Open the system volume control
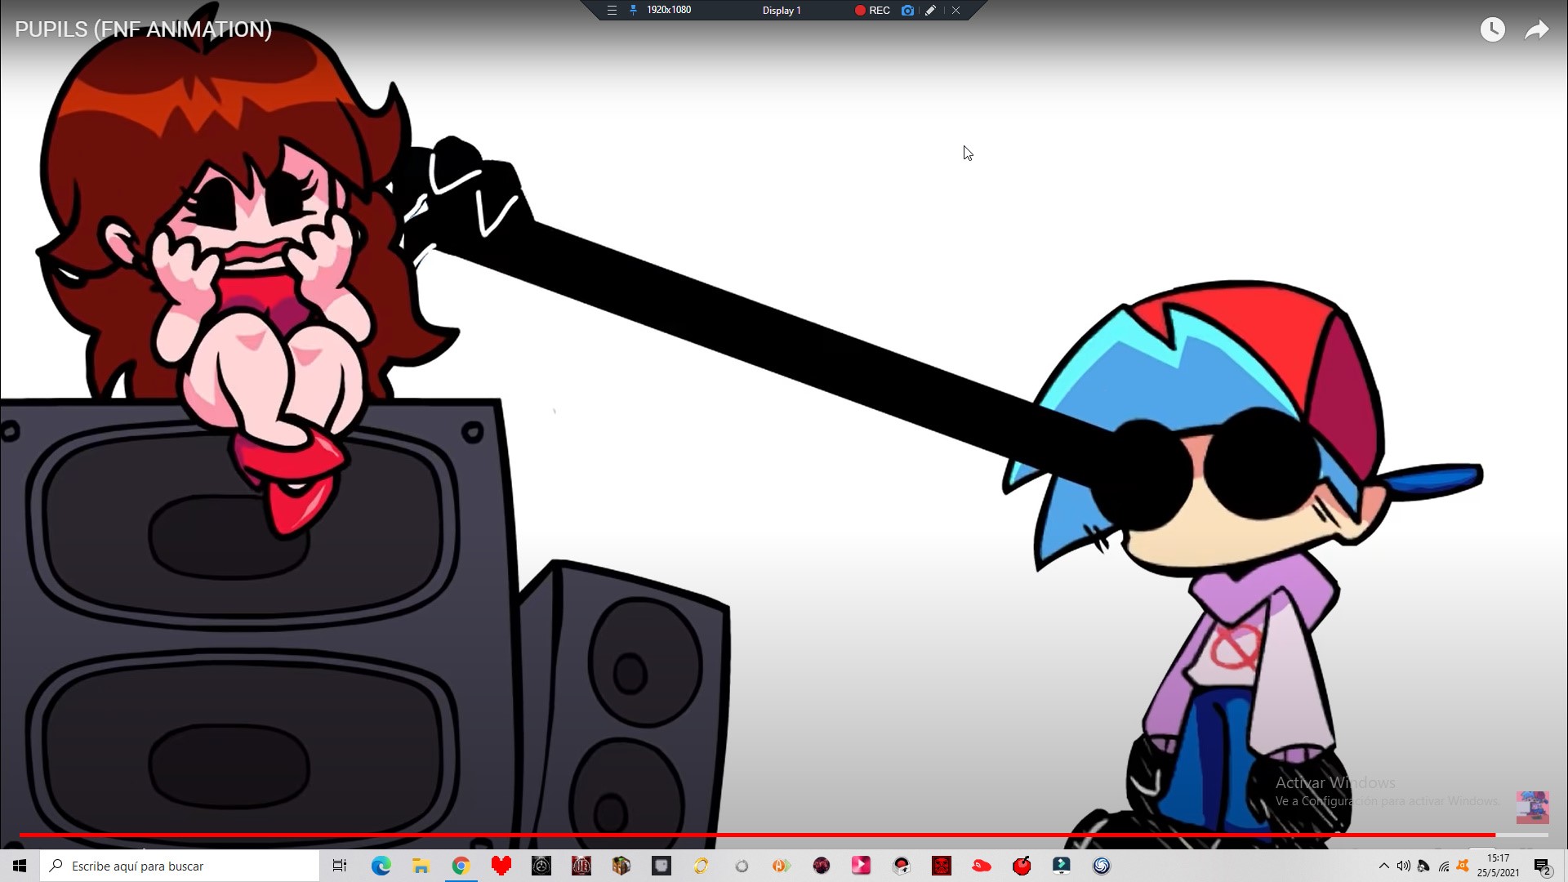The width and height of the screenshot is (1568, 882). click(x=1403, y=866)
